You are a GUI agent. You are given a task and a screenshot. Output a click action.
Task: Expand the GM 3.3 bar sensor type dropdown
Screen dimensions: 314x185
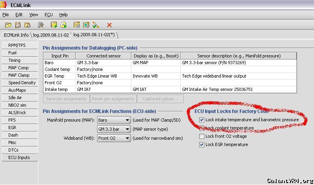coord(114,129)
